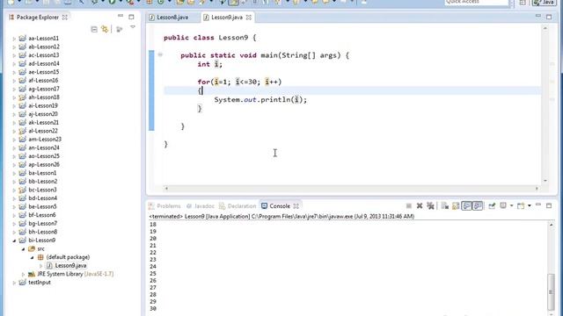Image resolution: width=563 pixels, height=316 pixels.
Task: Toggle Show Console on standard error change
Action: pyautogui.click(x=478, y=205)
